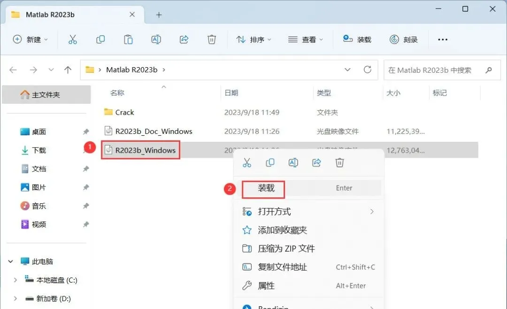Collapse the 此电脑 tree node
This screenshot has width=507, height=309.
(x=11, y=262)
